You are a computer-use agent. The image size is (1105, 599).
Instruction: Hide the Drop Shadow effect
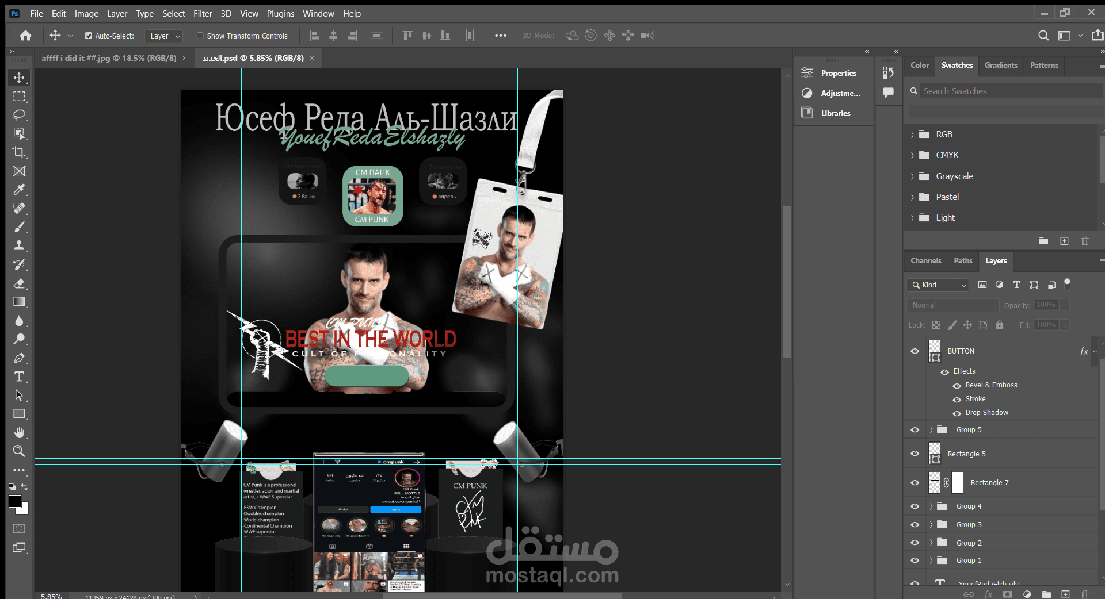coord(957,413)
